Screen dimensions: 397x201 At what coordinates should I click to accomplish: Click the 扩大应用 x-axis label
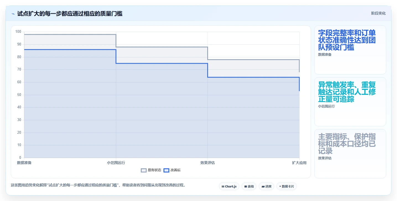pyautogui.click(x=299, y=163)
